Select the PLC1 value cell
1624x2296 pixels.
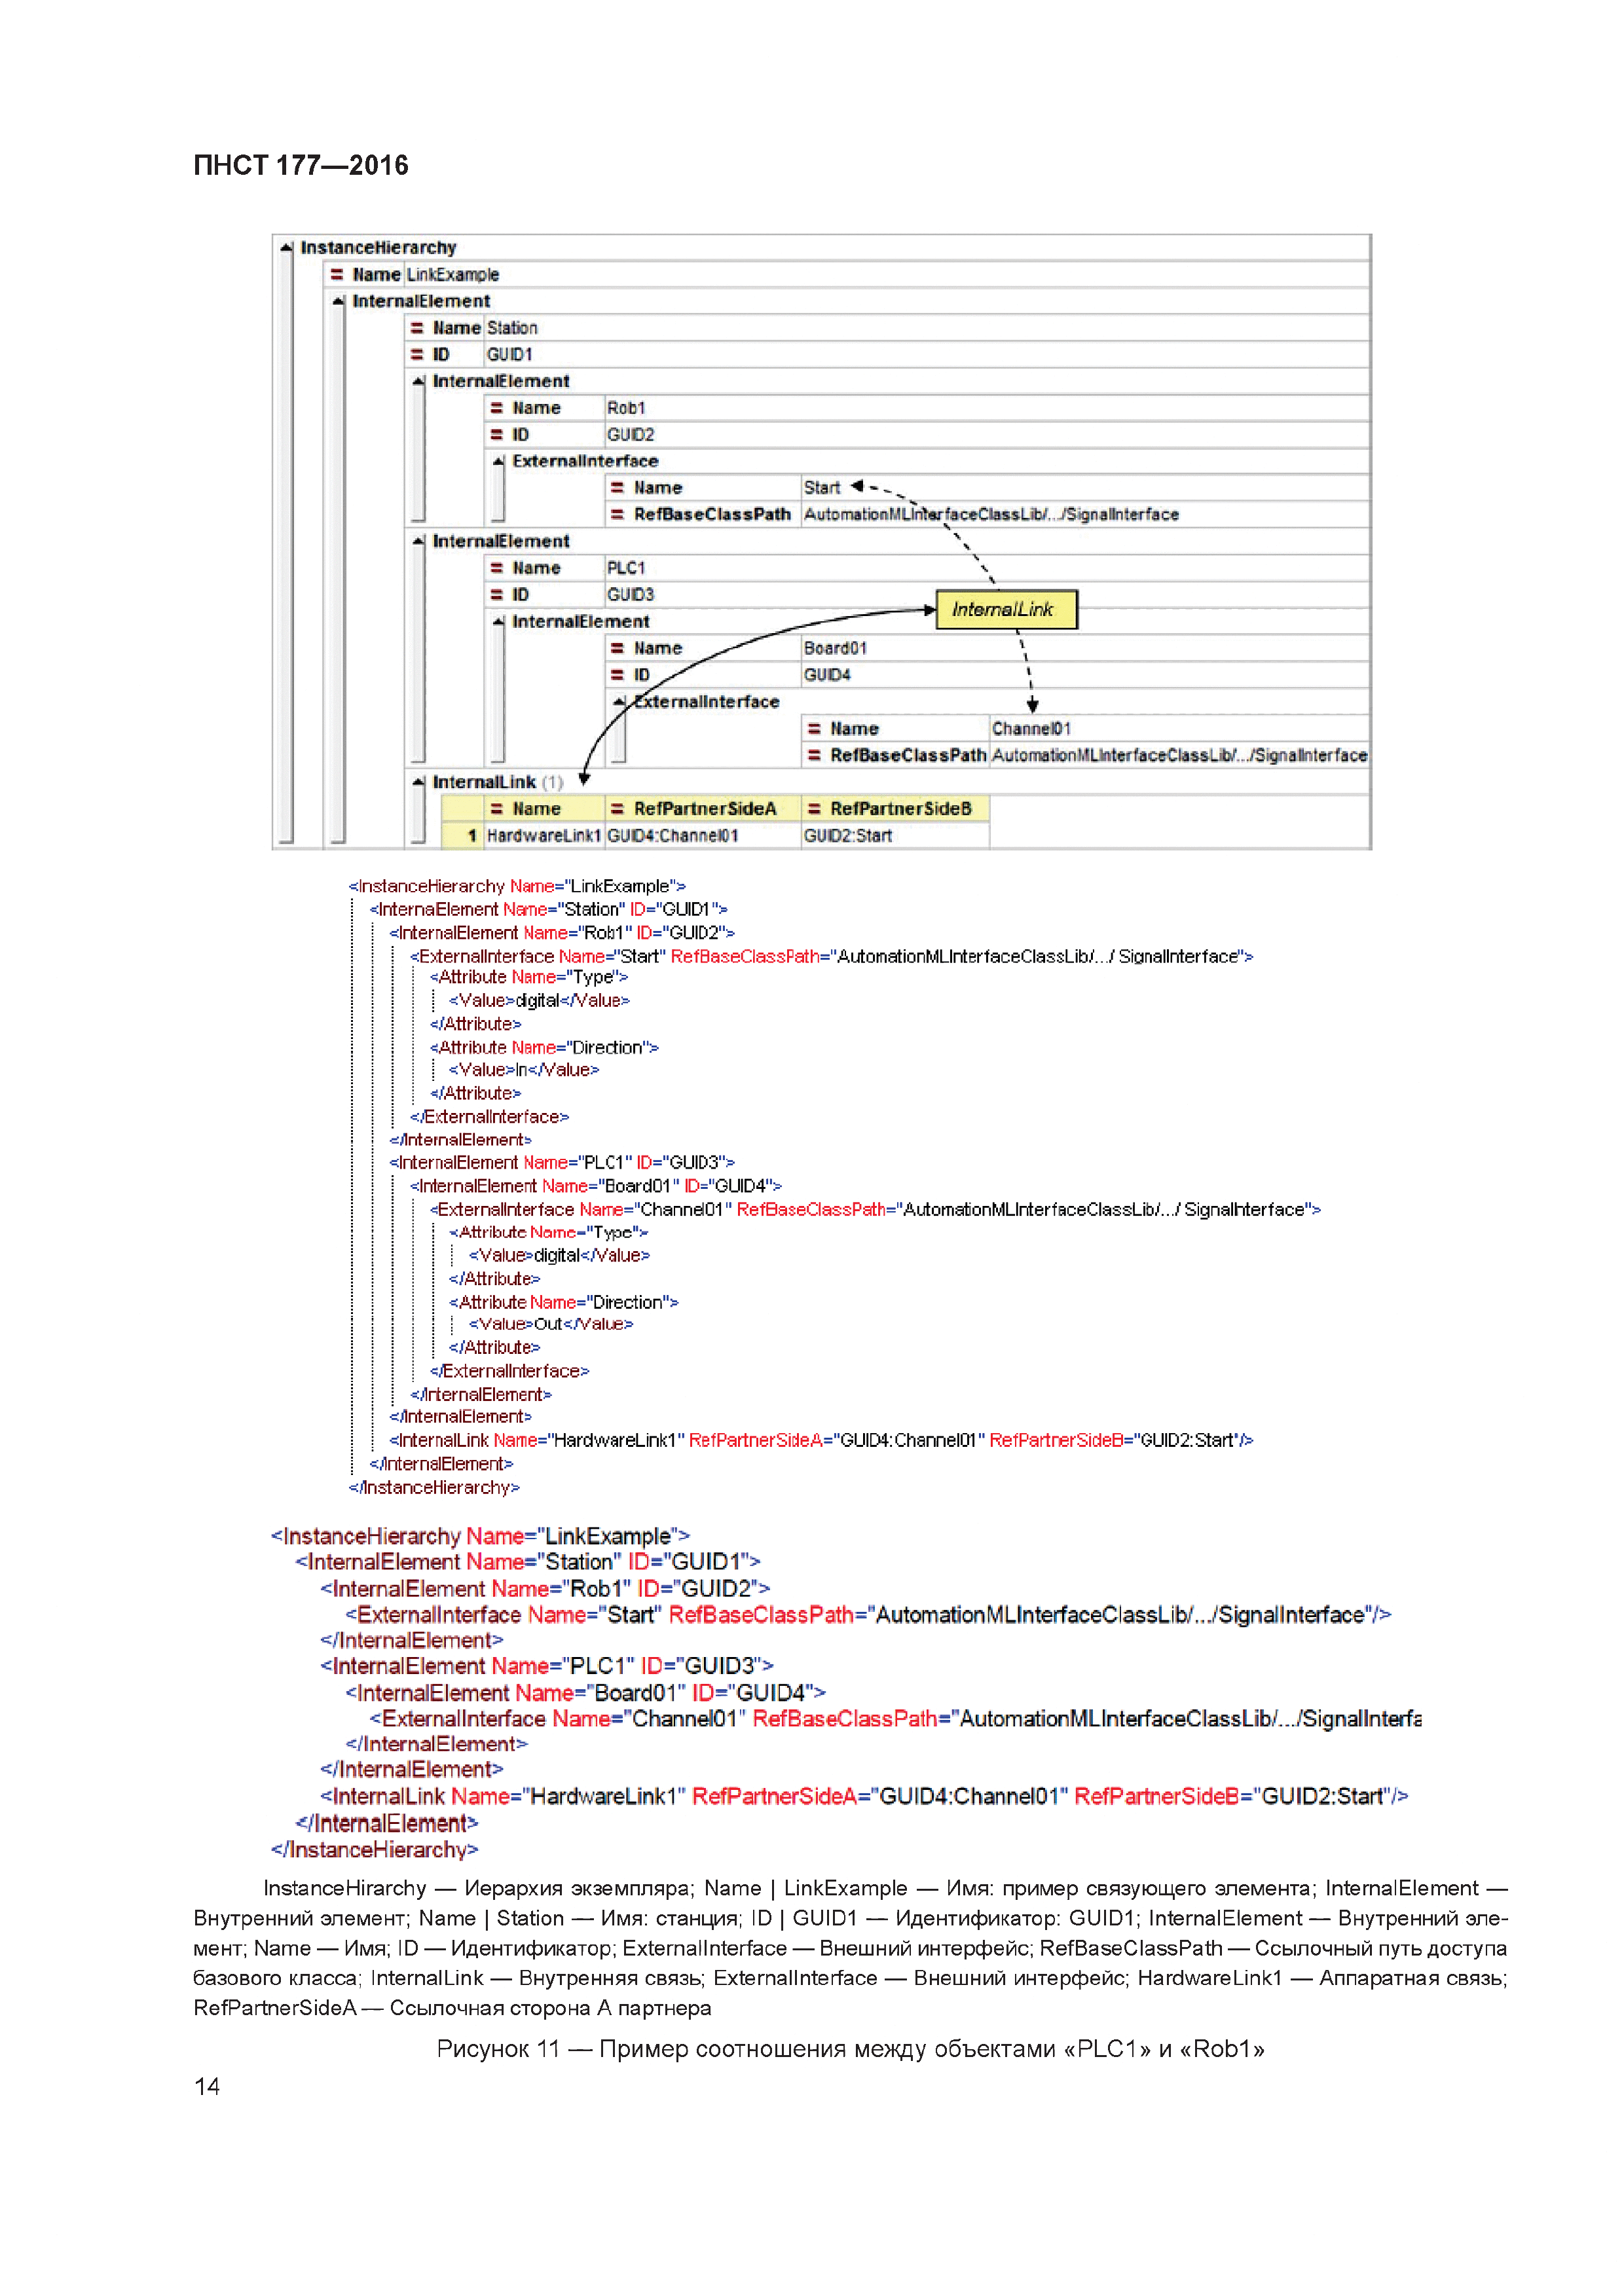[x=986, y=568]
